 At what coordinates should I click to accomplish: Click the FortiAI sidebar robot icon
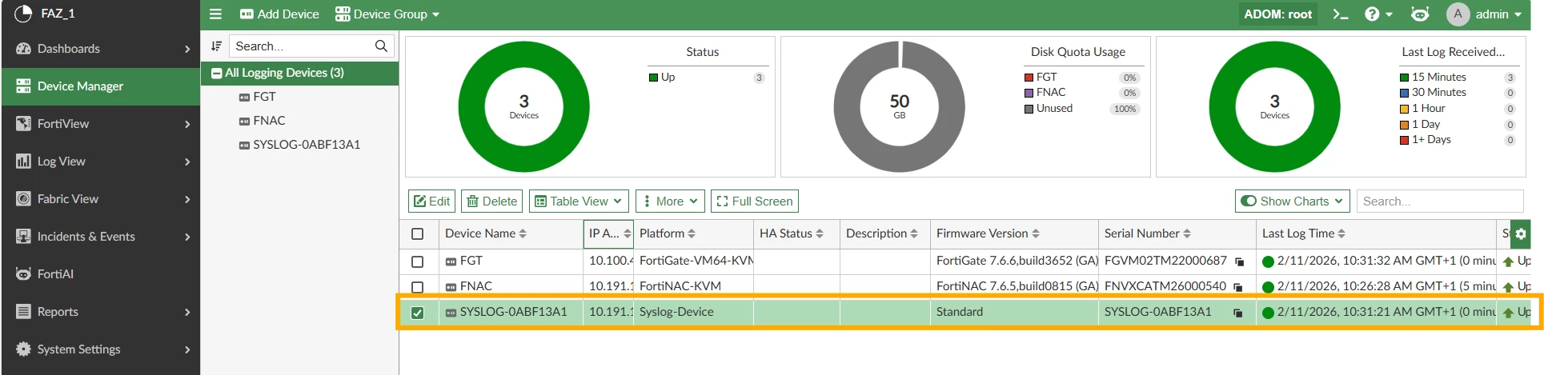[23, 274]
